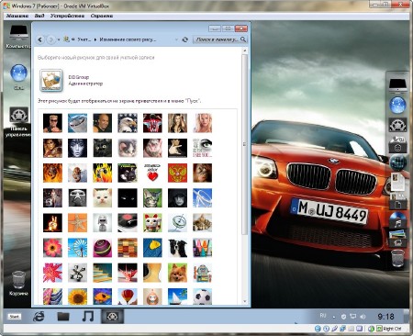413x336 pixels.
Task: Pick the green eye 'I see you' picture
Action: [x=202, y=148]
